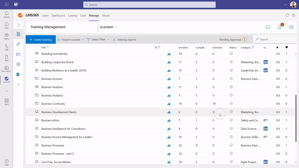Screen dimensions: 299x168
Task: Expand the LMS365 side navigation chevron
Action: pyautogui.click(x=18, y=25)
